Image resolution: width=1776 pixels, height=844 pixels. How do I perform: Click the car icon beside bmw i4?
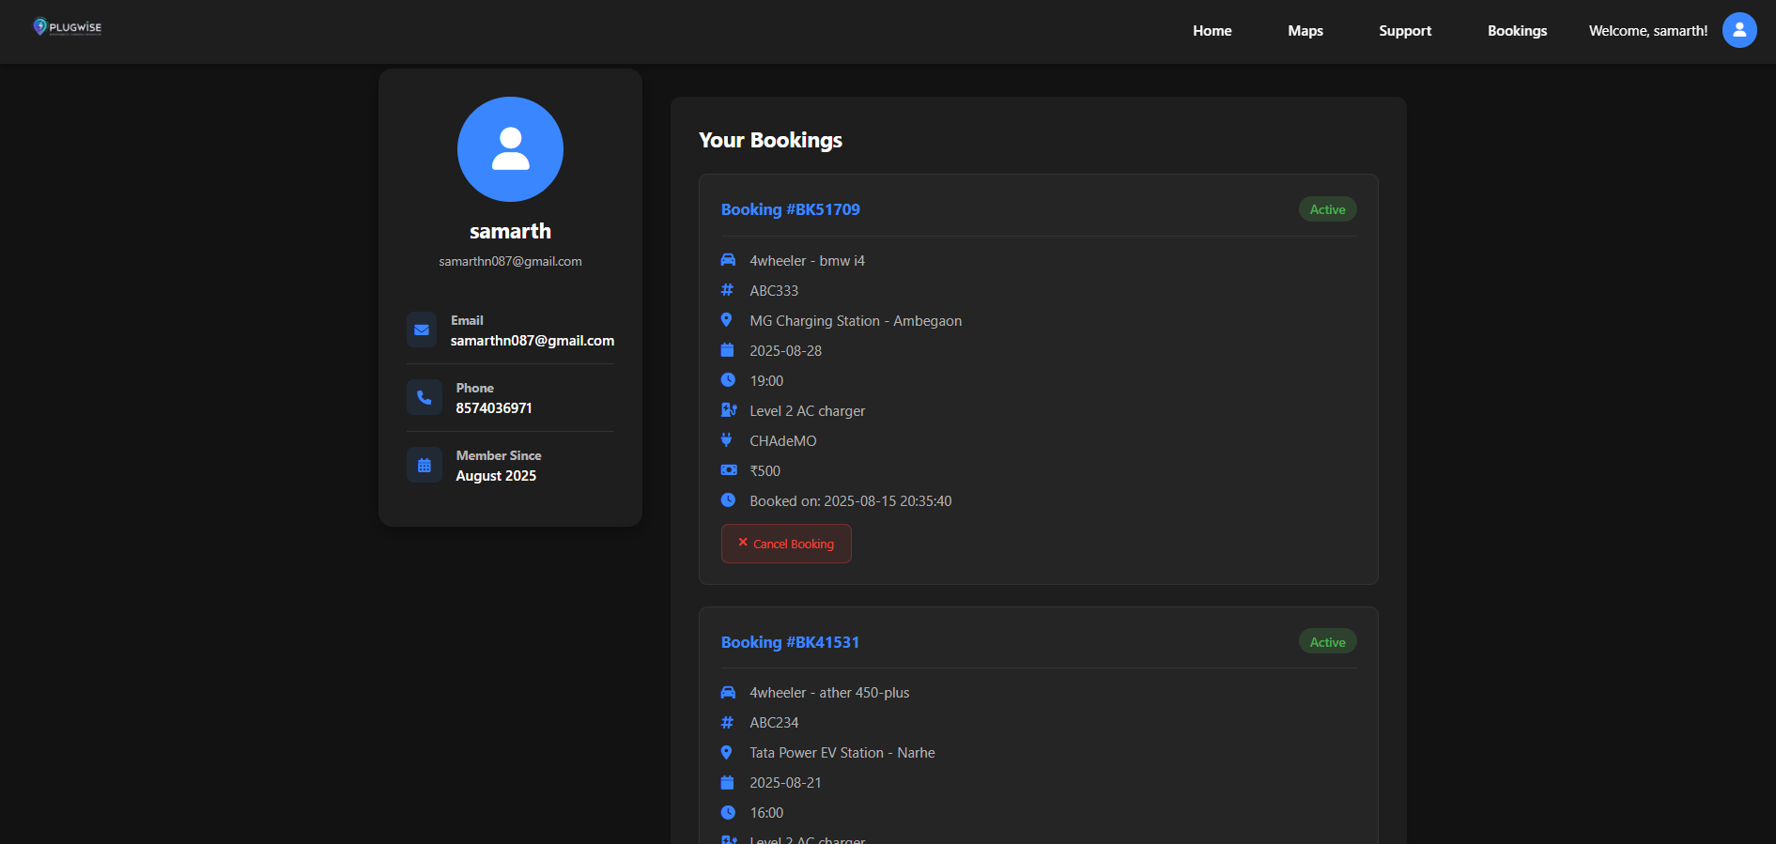click(x=728, y=260)
